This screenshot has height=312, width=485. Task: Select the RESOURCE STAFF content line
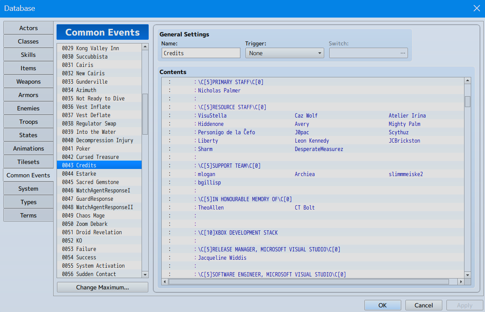[x=313, y=107]
